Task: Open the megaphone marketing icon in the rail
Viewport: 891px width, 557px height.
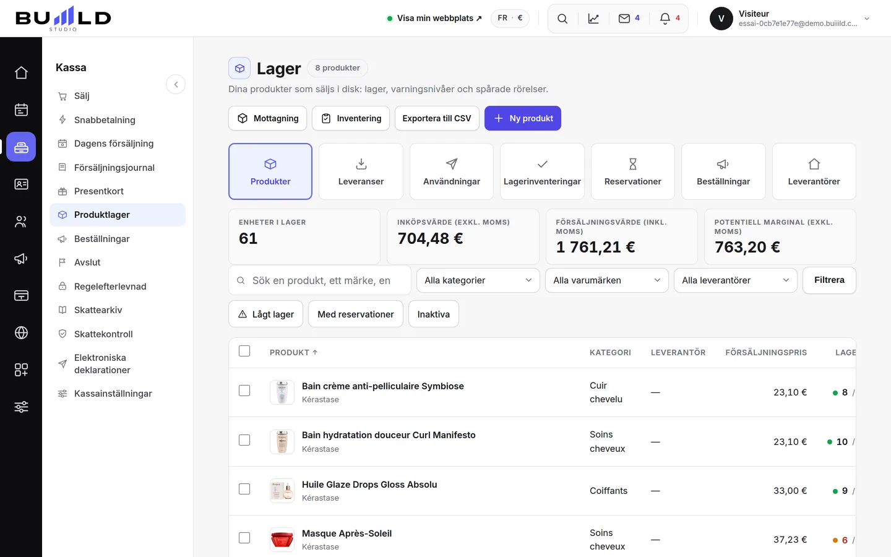Action: pyautogui.click(x=21, y=259)
